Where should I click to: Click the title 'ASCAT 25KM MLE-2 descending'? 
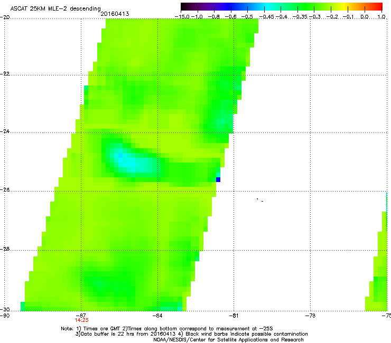pyautogui.click(x=55, y=8)
